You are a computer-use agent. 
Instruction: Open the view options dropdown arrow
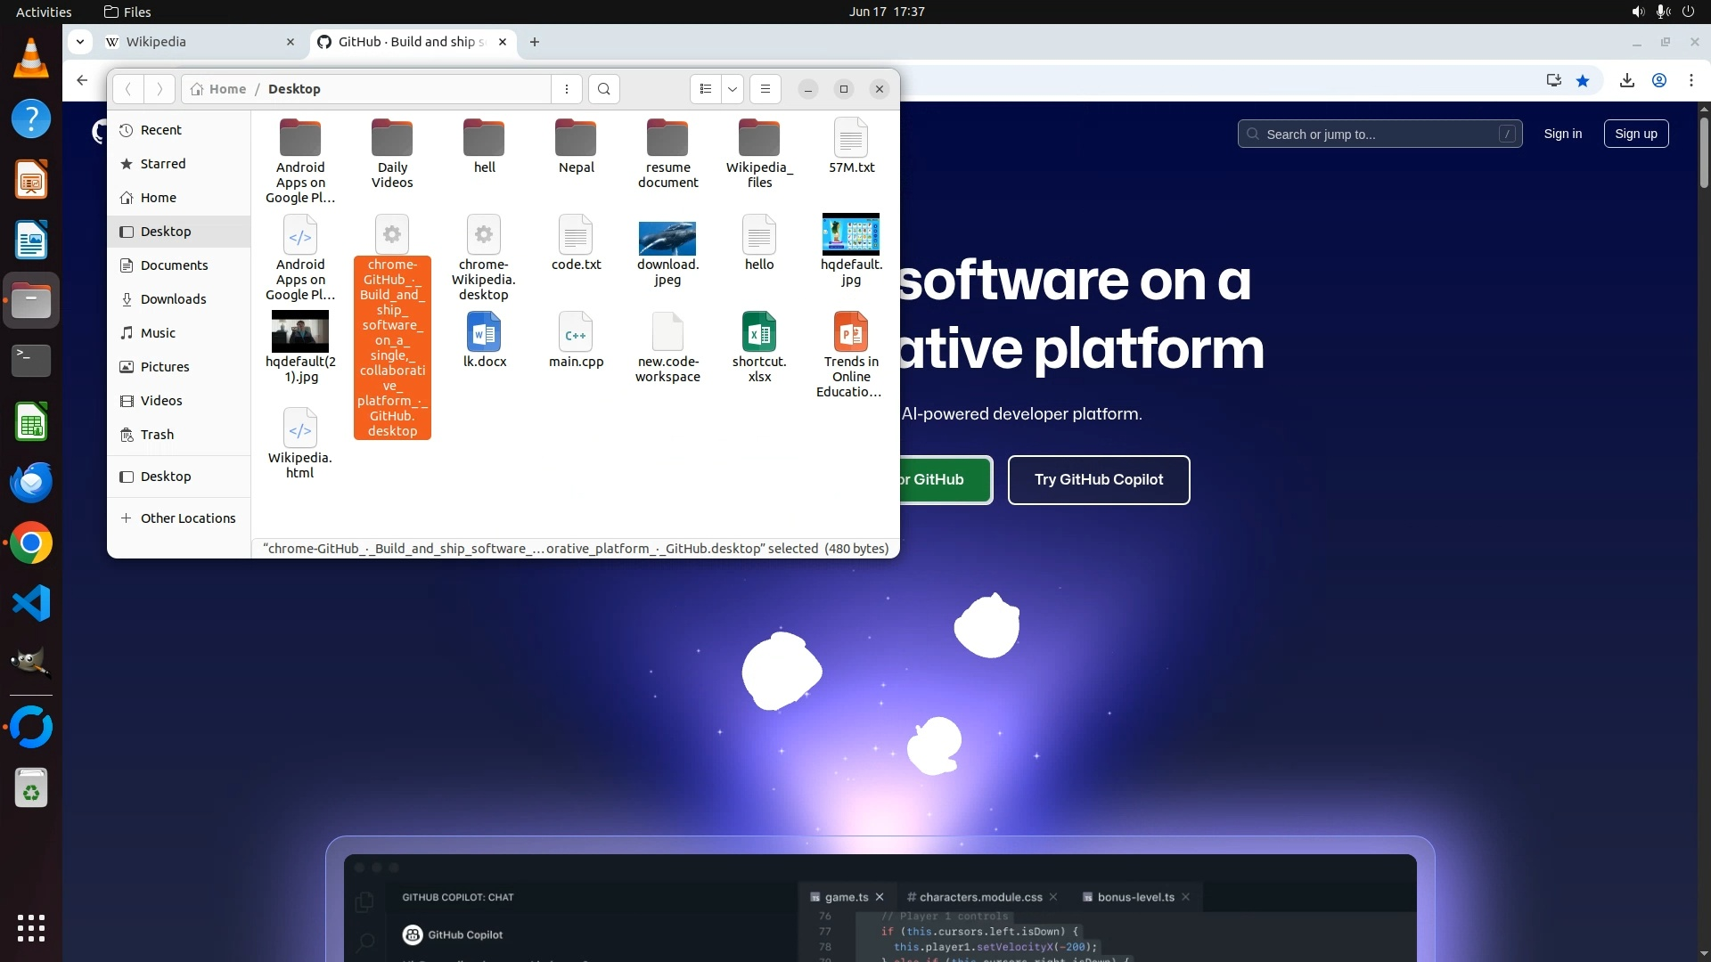(x=733, y=89)
